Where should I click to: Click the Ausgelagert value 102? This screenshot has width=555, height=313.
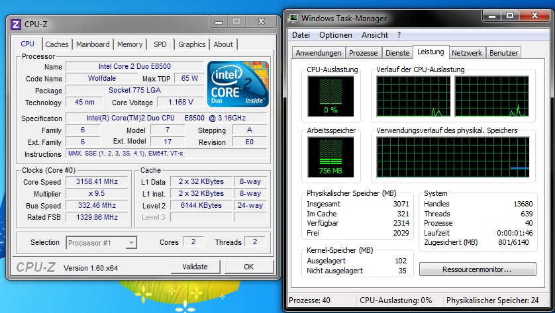click(x=401, y=261)
